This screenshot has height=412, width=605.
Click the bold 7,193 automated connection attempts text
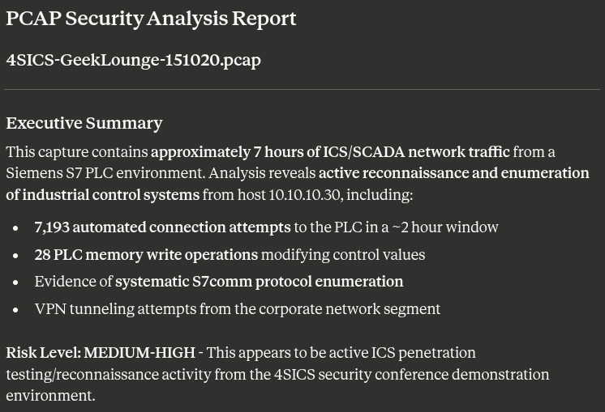[x=162, y=227]
